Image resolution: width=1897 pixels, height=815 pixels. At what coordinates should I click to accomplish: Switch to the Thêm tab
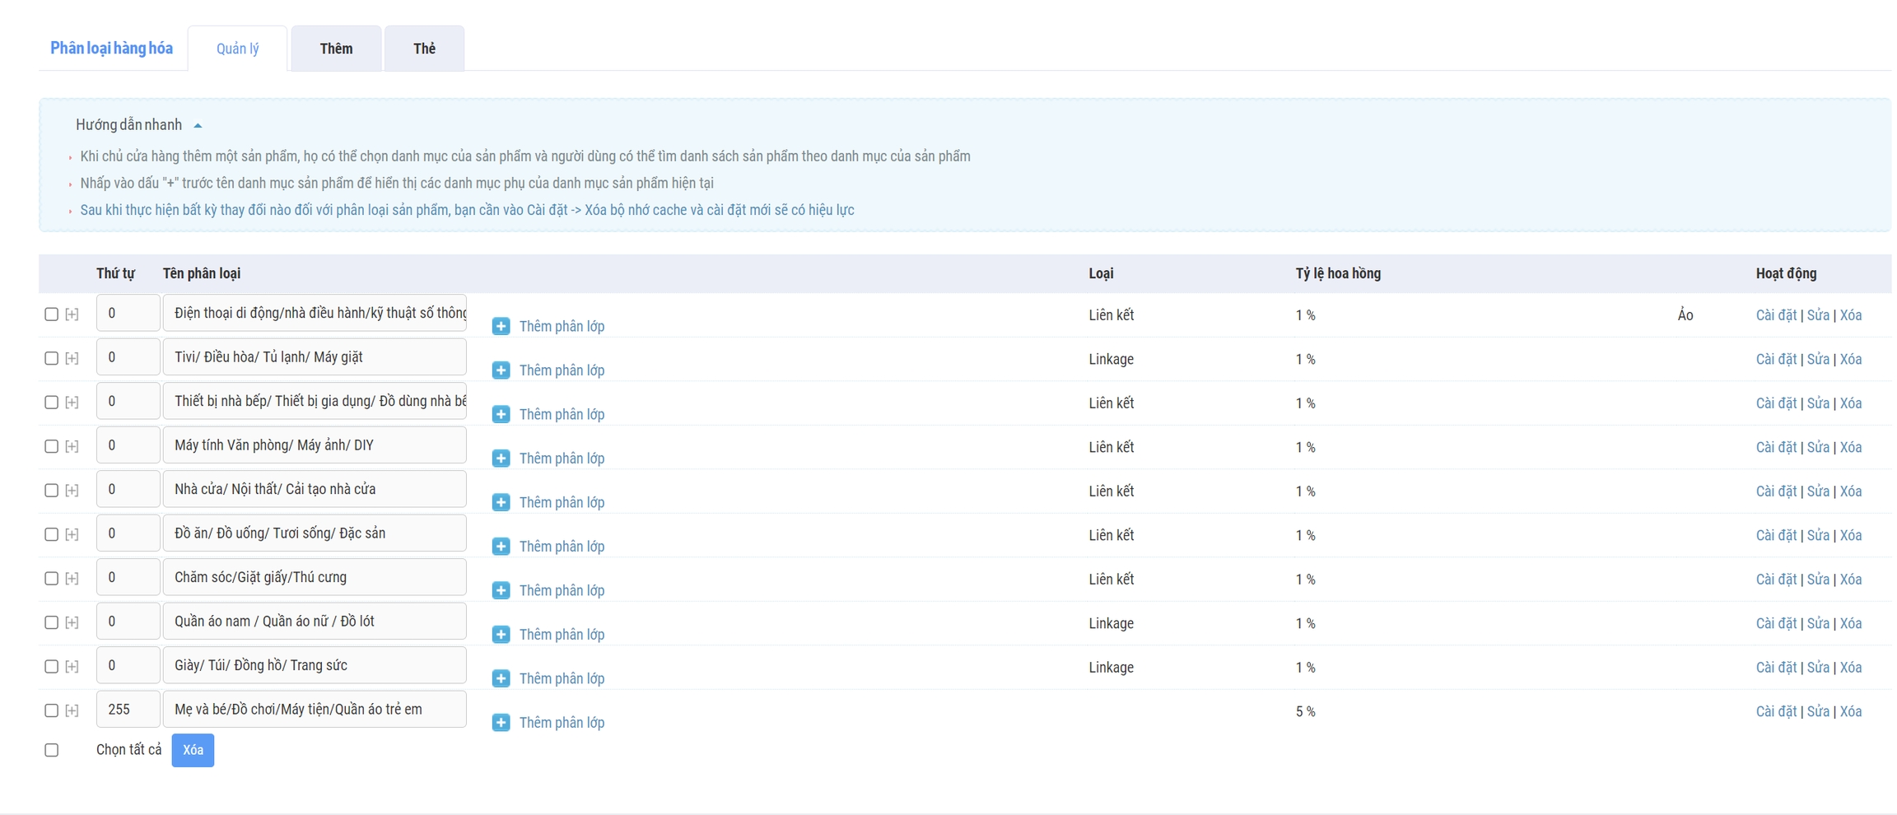pyautogui.click(x=336, y=49)
